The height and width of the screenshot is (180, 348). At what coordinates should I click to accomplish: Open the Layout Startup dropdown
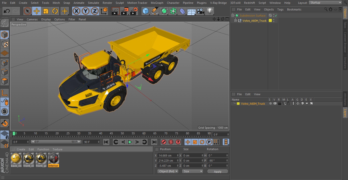pyautogui.click(x=326, y=3)
